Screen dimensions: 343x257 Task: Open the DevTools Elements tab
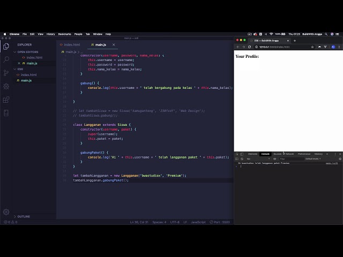point(253,154)
